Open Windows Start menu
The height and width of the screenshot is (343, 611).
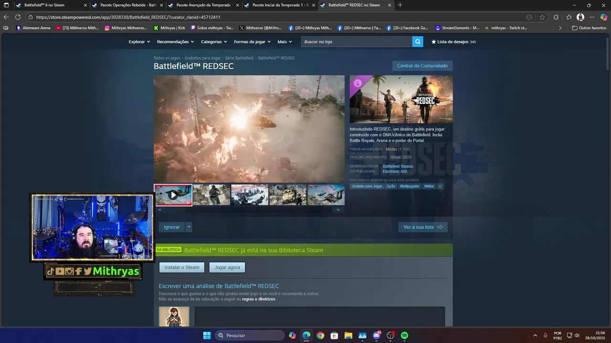pos(207,335)
